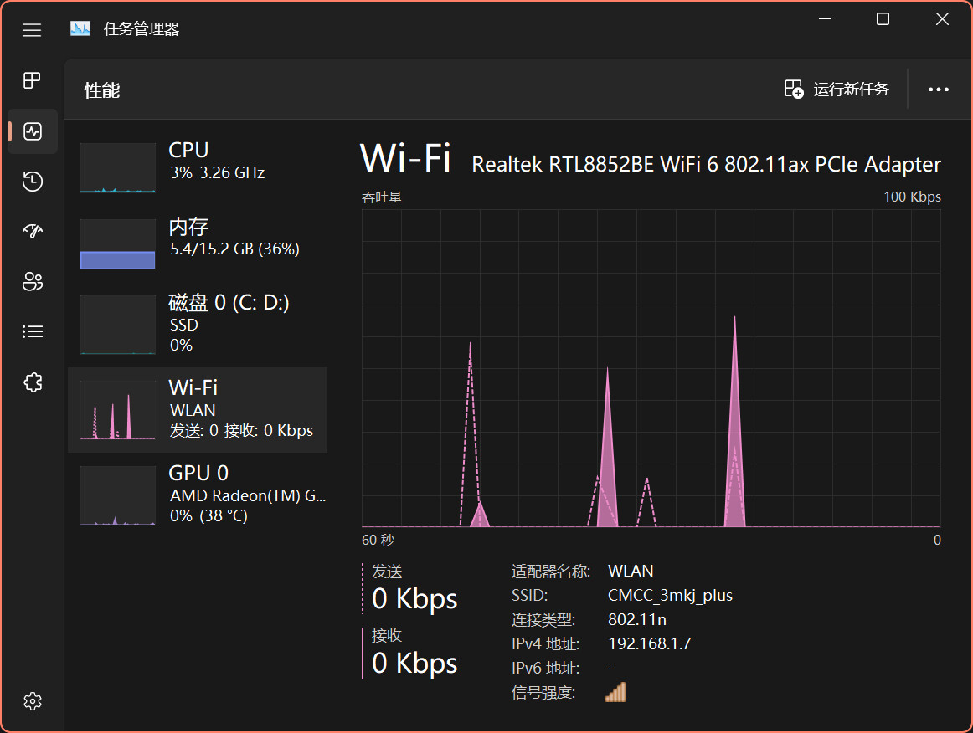973x733 pixels.
Task: Open Task Manager settings gear
Action: (x=33, y=701)
